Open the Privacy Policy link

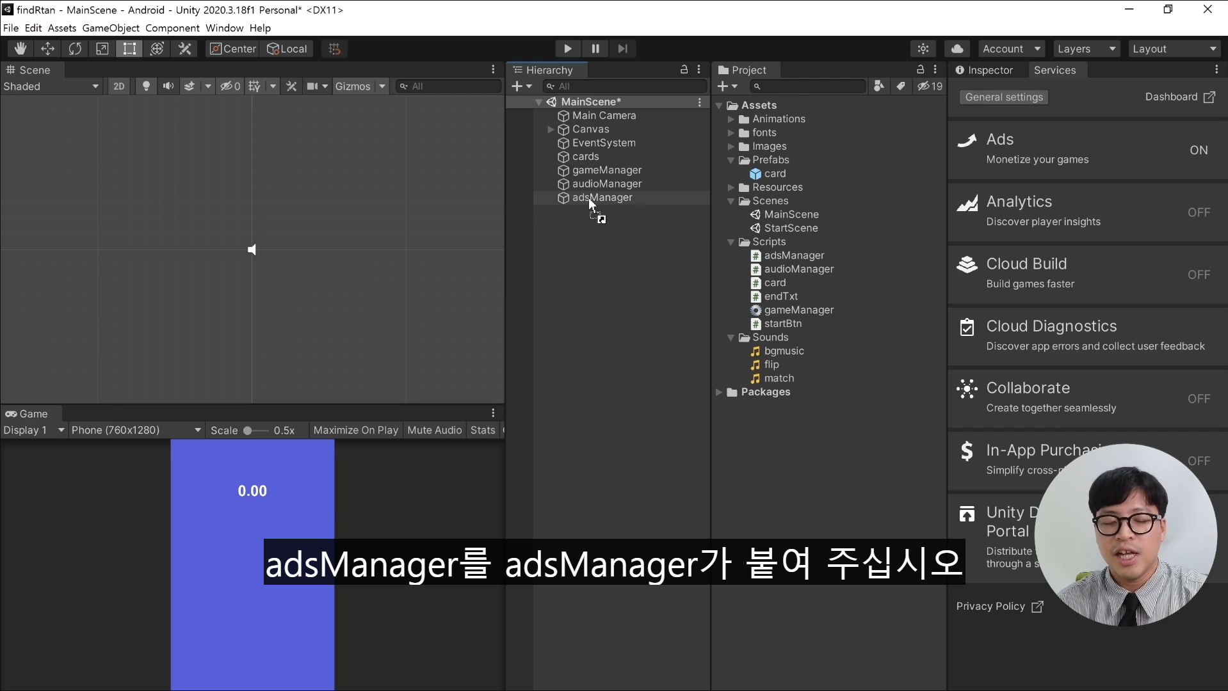point(999,606)
